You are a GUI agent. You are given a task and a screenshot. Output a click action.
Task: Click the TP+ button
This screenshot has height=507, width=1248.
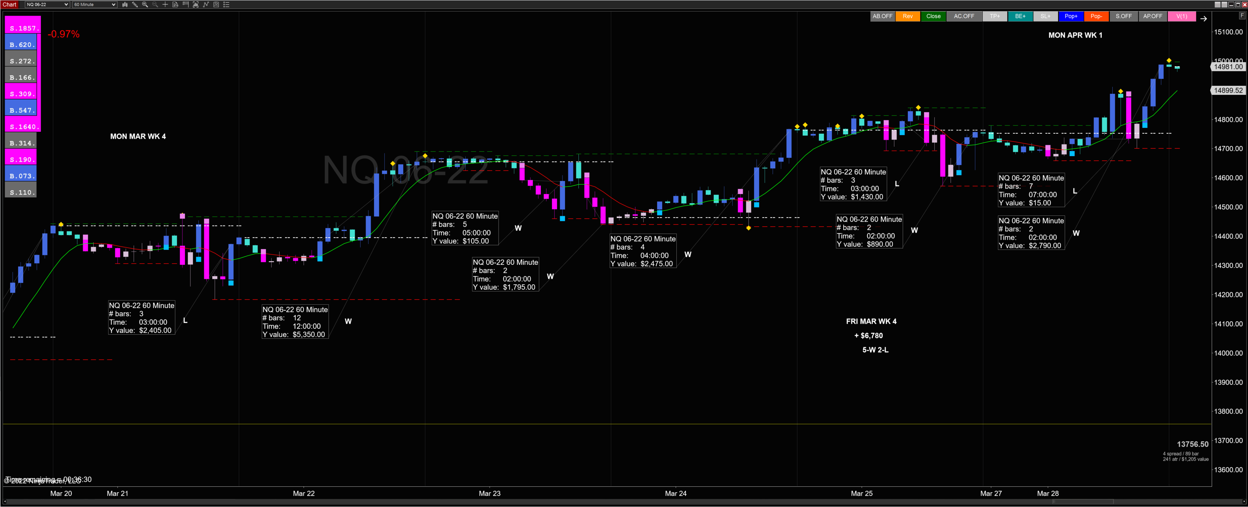pos(994,16)
